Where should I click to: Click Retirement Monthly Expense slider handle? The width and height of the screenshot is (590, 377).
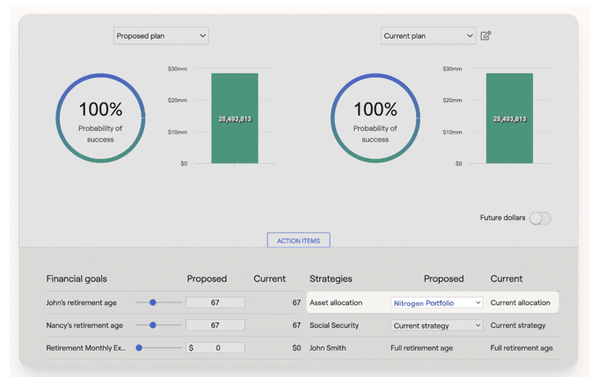139,348
